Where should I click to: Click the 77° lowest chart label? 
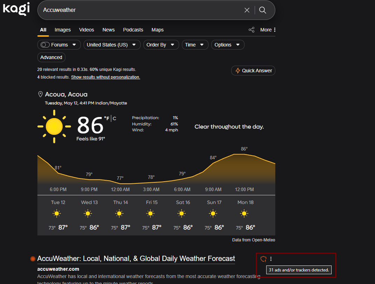[120, 178]
